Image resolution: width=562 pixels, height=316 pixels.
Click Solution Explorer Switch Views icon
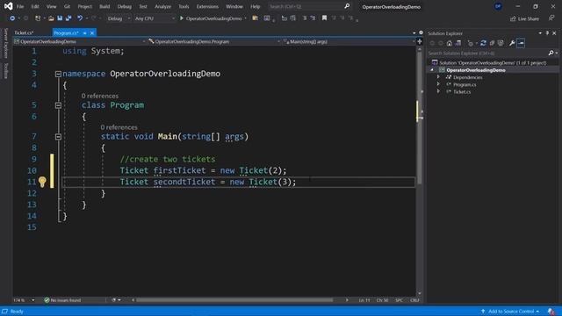pyautogui.click(x=458, y=43)
